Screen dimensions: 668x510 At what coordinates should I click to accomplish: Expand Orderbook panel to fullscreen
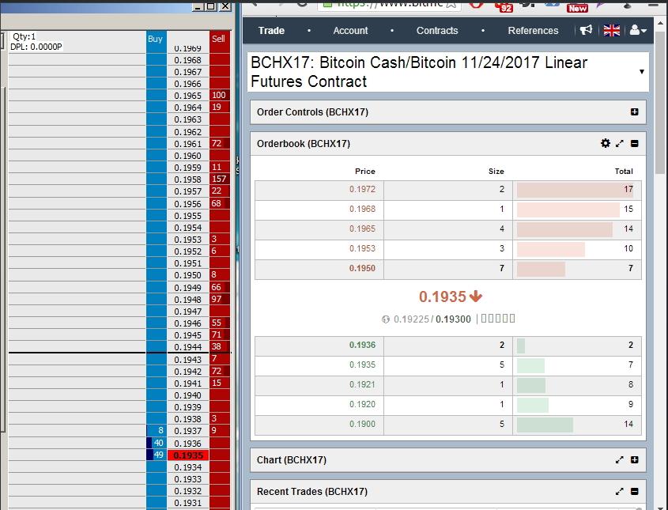click(620, 144)
